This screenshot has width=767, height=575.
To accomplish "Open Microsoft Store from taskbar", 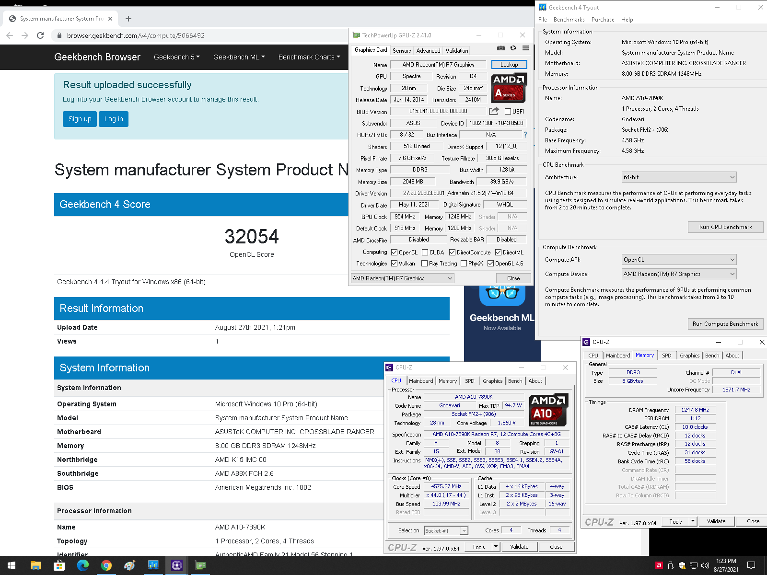I will pyautogui.click(x=59, y=565).
